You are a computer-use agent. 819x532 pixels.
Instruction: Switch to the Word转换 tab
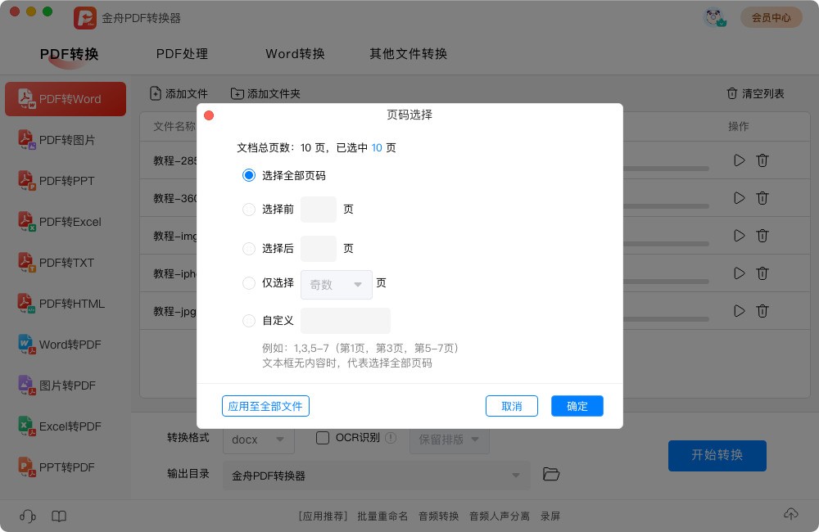tap(295, 54)
